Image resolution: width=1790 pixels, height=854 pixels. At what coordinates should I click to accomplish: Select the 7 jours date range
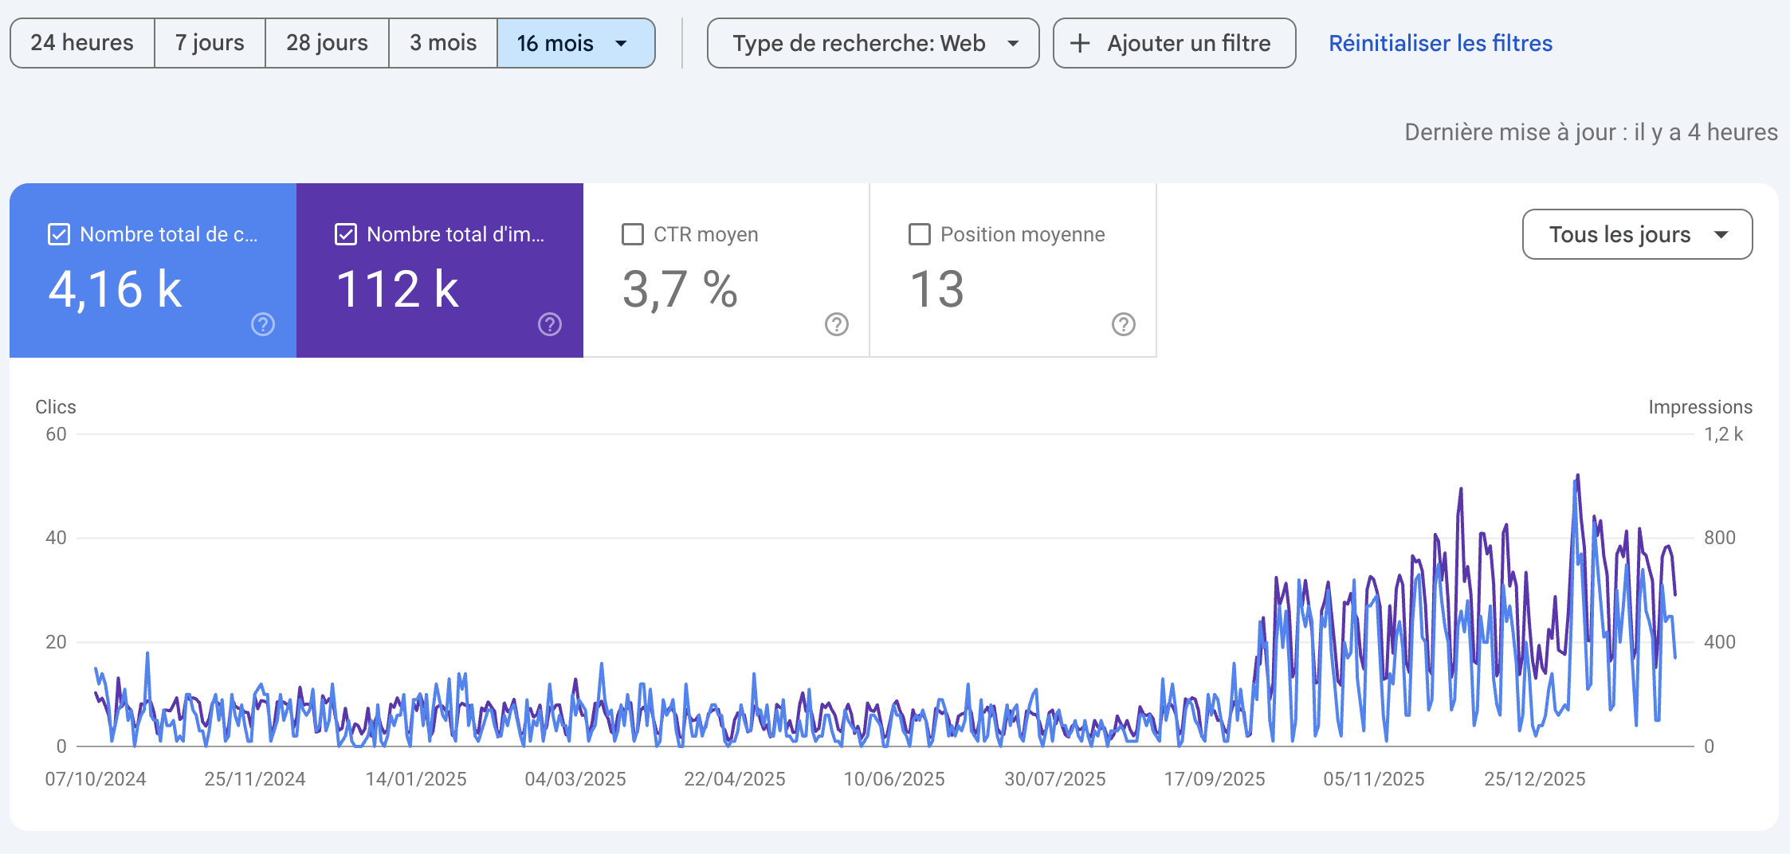(x=210, y=43)
